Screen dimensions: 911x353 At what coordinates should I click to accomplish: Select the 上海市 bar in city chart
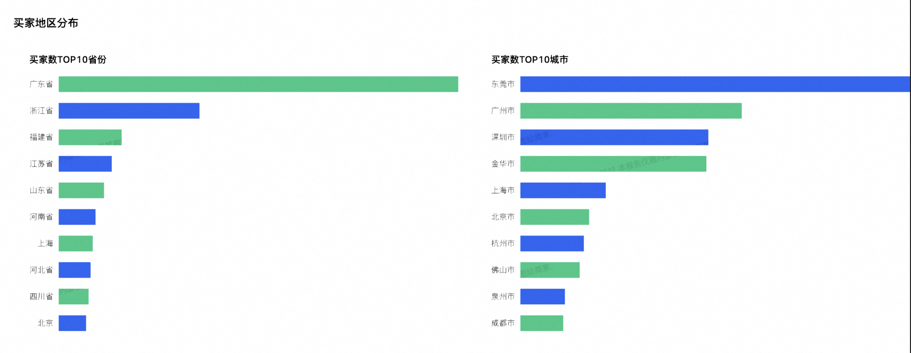(563, 190)
